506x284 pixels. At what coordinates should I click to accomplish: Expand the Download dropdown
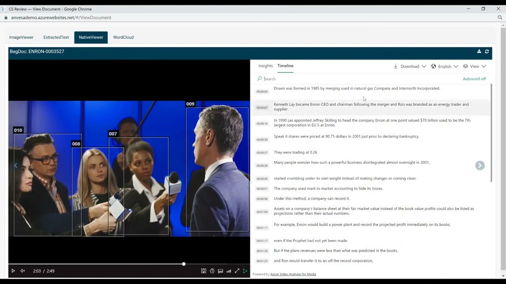pos(410,66)
